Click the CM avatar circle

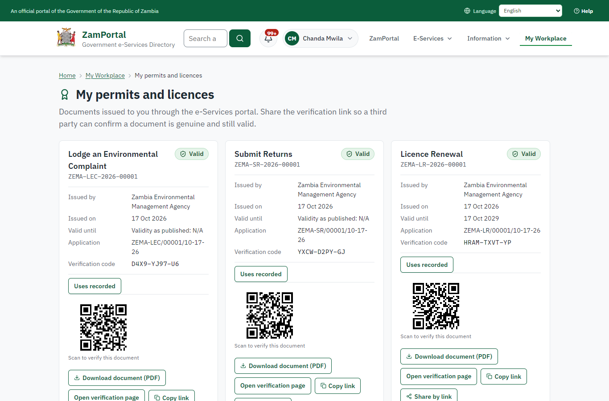tap(292, 38)
